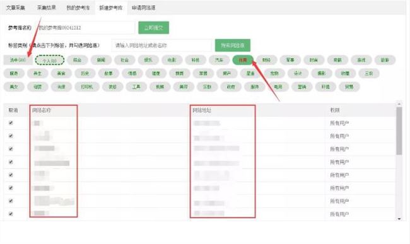This screenshot has height=244, width=410.
Task: Click the highlighted green 体育 tag
Action: point(243,60)
